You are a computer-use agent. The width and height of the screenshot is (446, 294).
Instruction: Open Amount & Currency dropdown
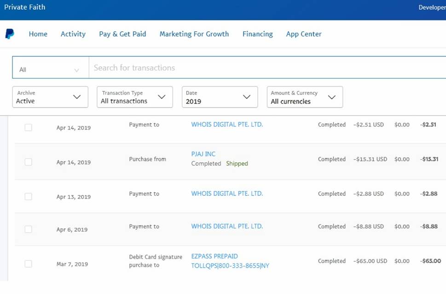click(x=305, y=97)
